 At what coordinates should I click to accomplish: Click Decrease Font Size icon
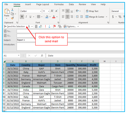tap(57, 11)
